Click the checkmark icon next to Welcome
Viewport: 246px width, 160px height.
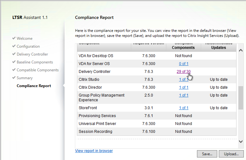14,38
